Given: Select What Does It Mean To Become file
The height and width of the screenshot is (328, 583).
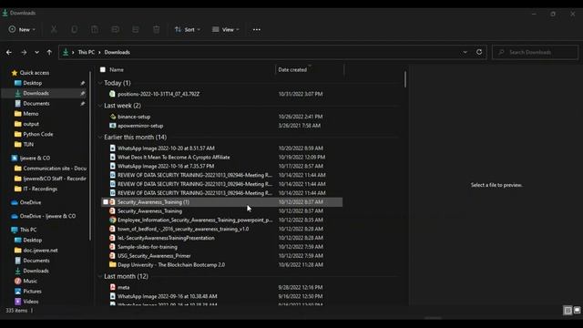Looking at the screenshot, I should click(x=174, y=158).
